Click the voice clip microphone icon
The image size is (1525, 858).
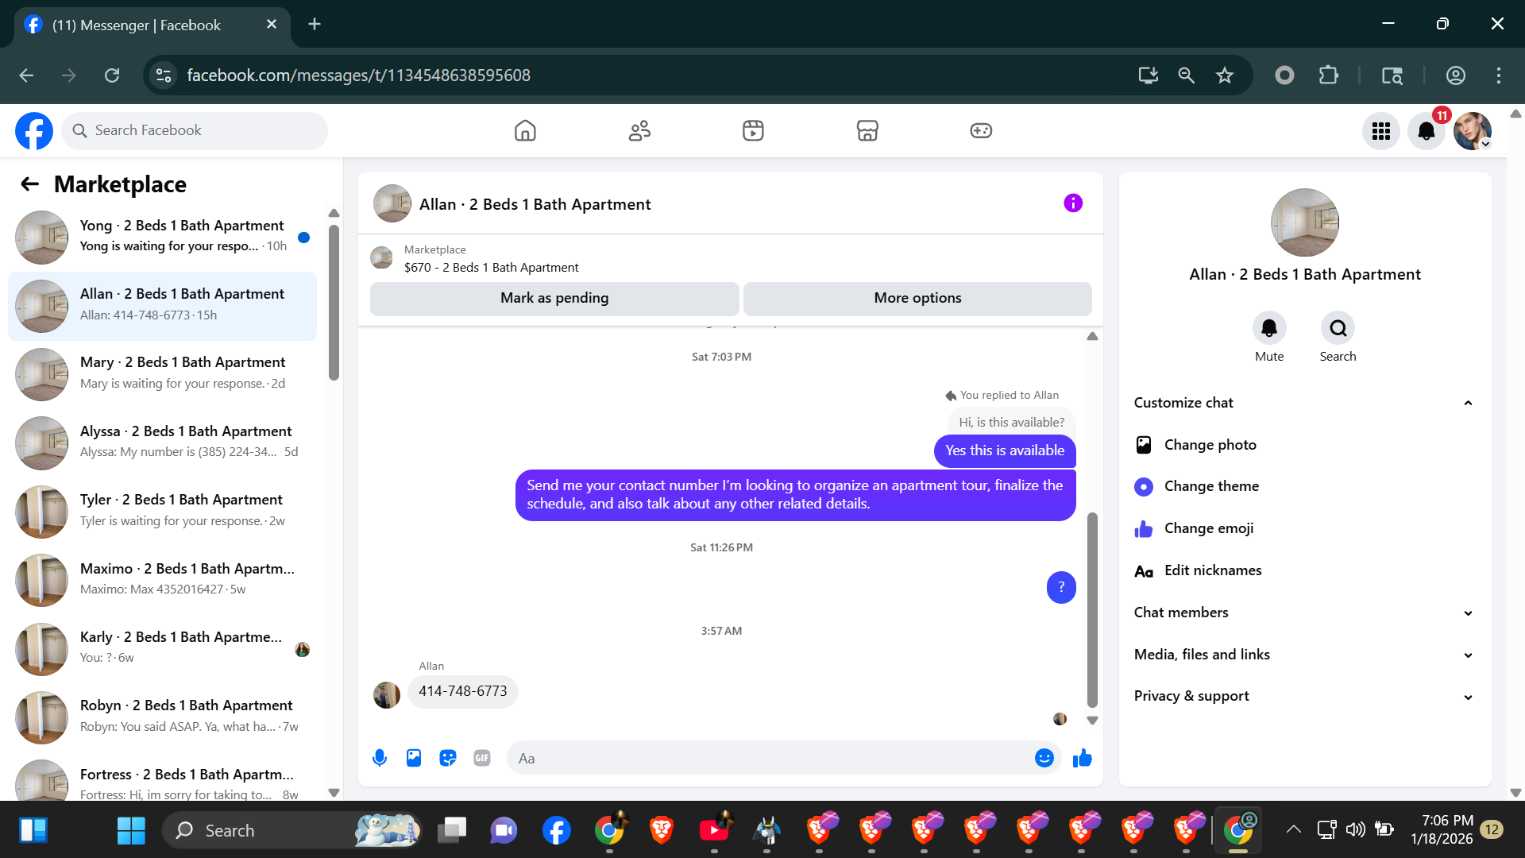380,758
